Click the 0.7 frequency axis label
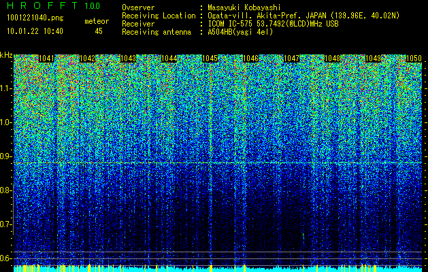 (x=5, y=224)
